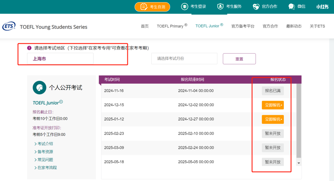334x181 pixels.
Task: Click the exam table scrollbar down arrow
Action: (x=298, y=163)
